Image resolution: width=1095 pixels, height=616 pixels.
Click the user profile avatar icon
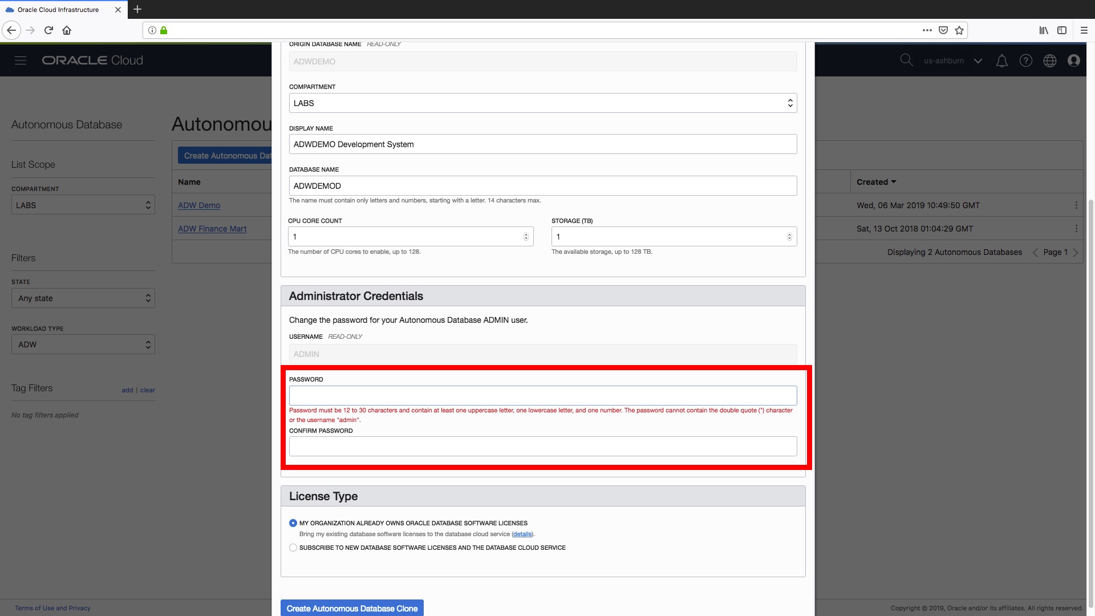point(1074,60)
